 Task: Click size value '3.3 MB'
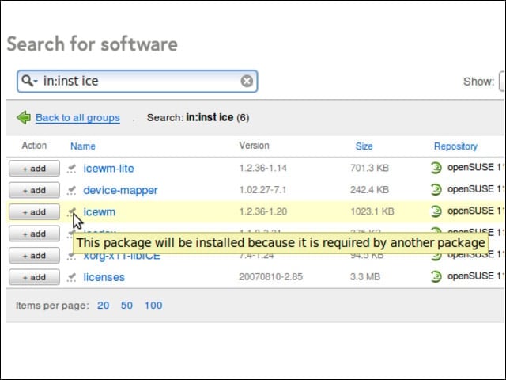(365, 277)
